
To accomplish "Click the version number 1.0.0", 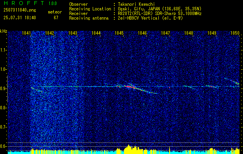I will click(x=53, y=3).
